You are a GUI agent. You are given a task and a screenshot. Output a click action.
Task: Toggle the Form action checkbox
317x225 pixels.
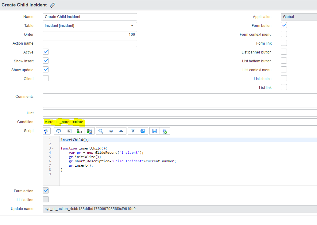[x=46, y=190]
